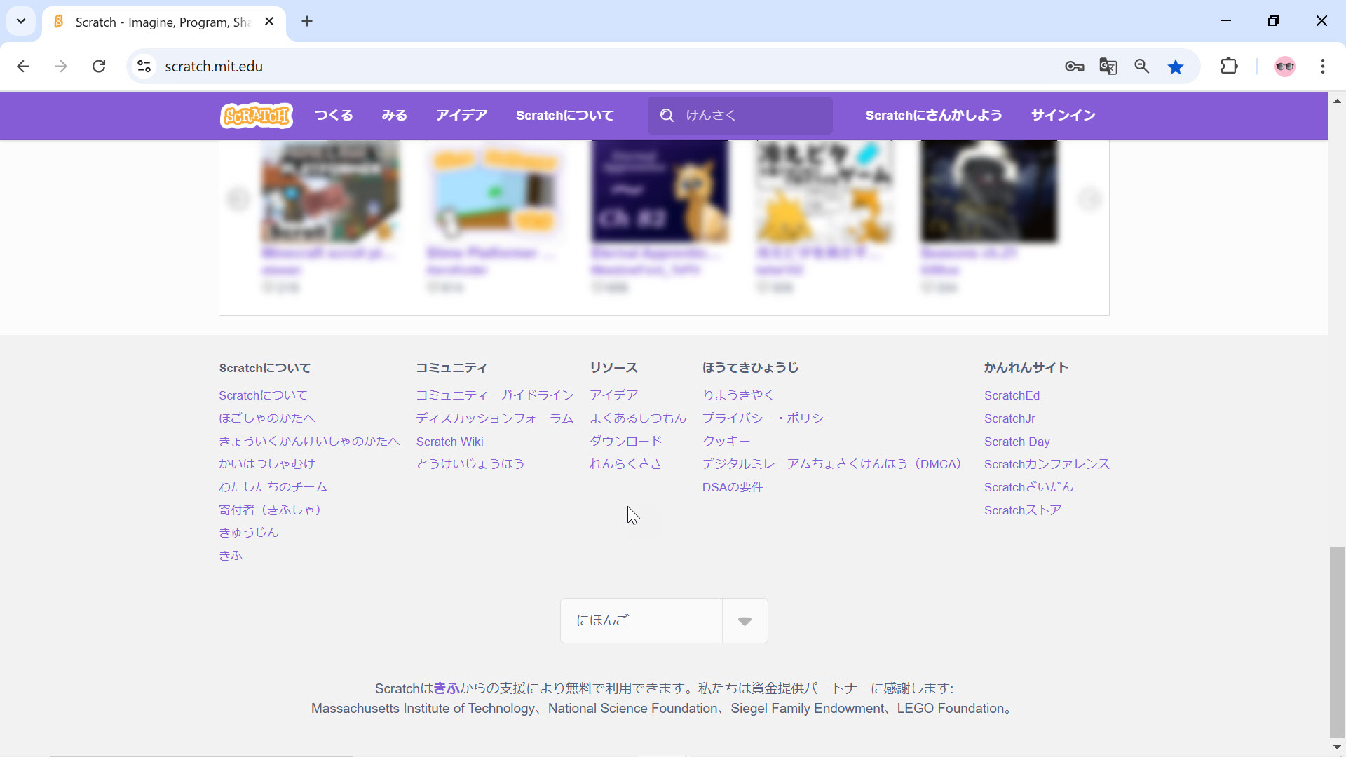Open ディスカッションフォーラム link
Image resolution: width=1346 pixels, height=757 pixels.
495,418
